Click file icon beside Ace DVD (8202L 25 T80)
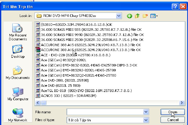 [x=38, y=85]
